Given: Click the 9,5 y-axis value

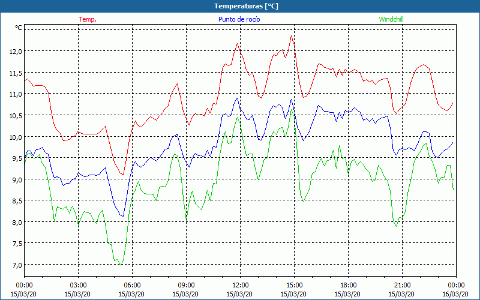Looking at the screenshot, I should tap(17, 158).
